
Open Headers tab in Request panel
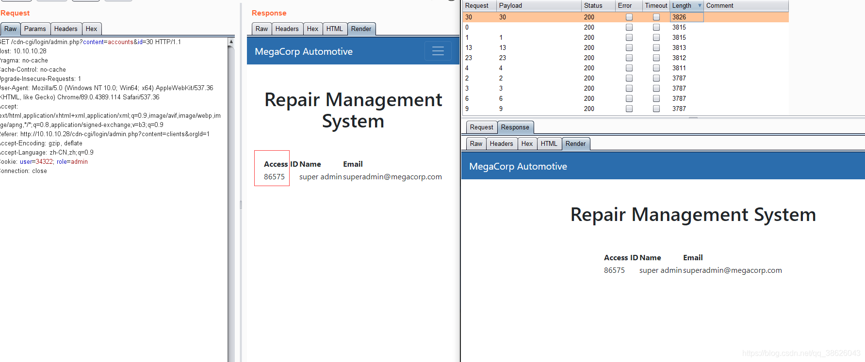(x=65, y=29)
